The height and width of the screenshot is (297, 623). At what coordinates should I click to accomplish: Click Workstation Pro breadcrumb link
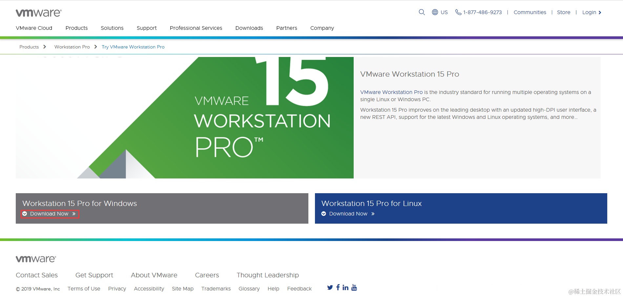72,47
